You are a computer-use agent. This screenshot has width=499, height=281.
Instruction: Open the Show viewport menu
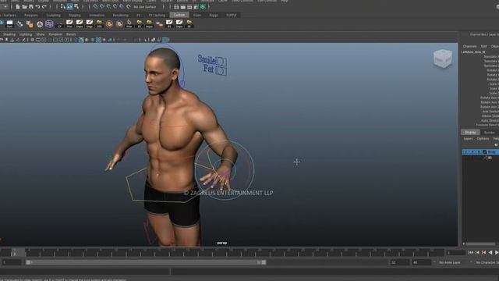coord(41,34)
